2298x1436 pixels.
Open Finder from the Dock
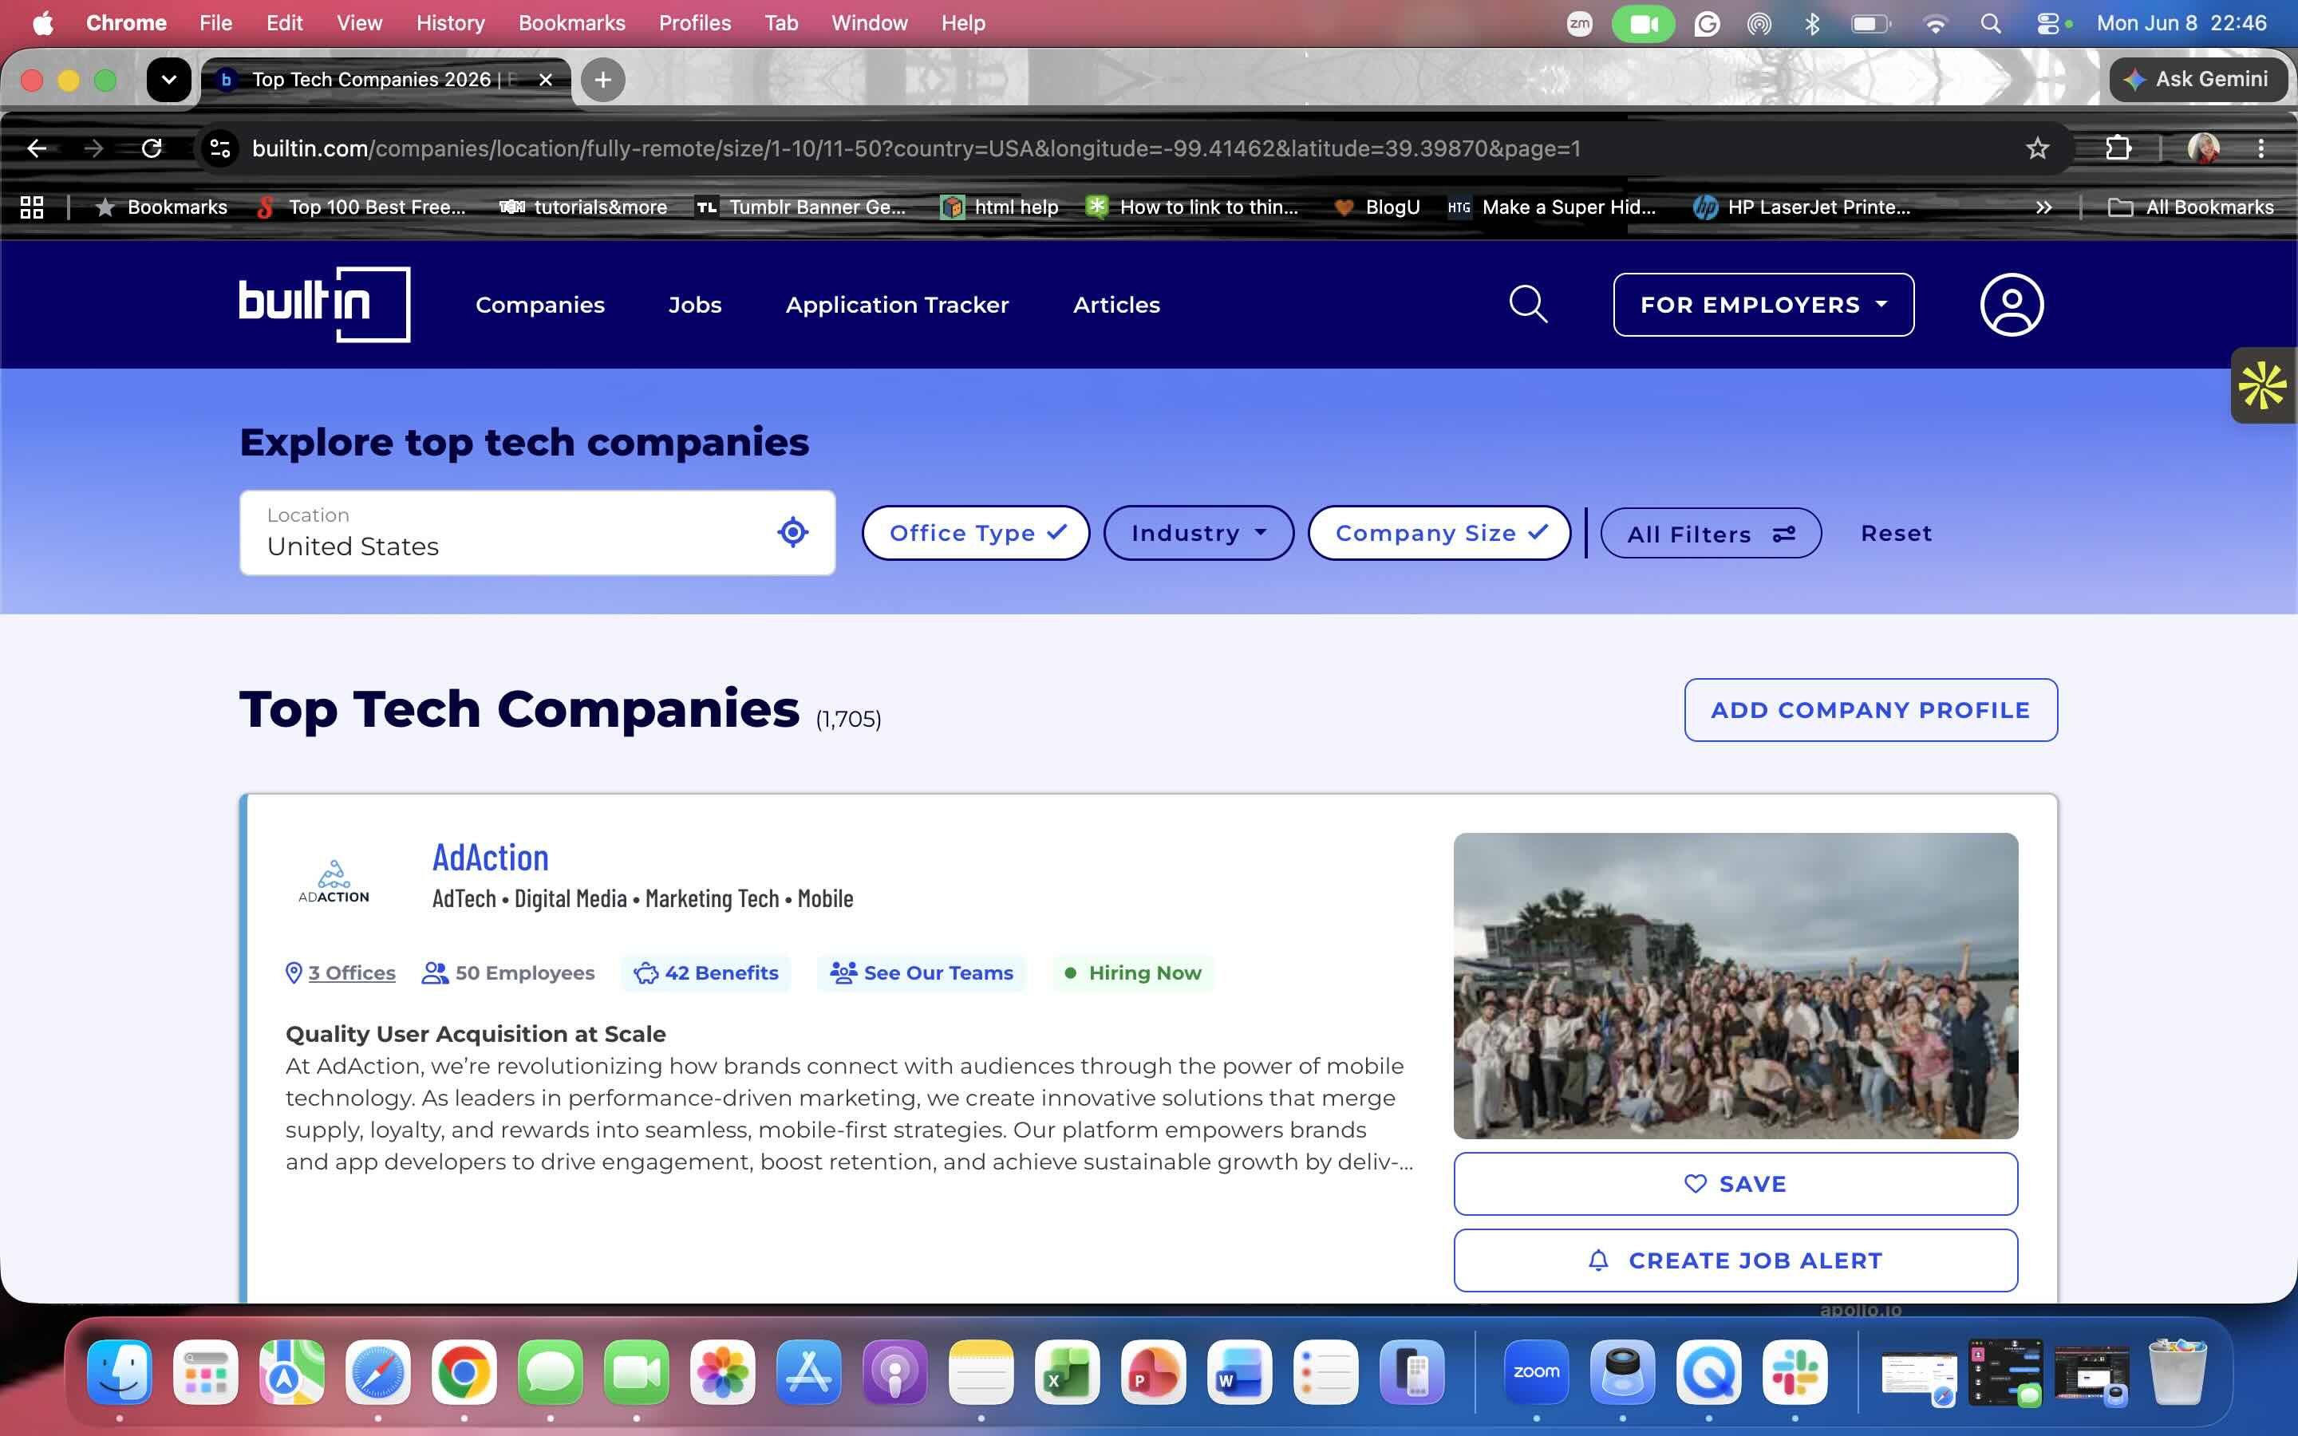[120, 1372]
